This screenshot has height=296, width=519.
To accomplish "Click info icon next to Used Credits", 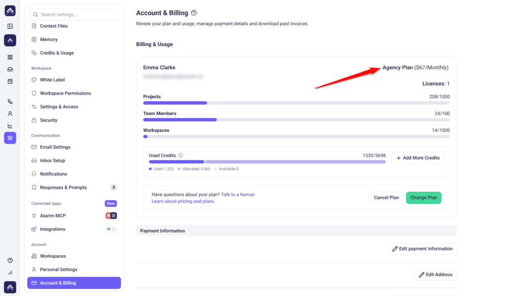I will (181, 155).
